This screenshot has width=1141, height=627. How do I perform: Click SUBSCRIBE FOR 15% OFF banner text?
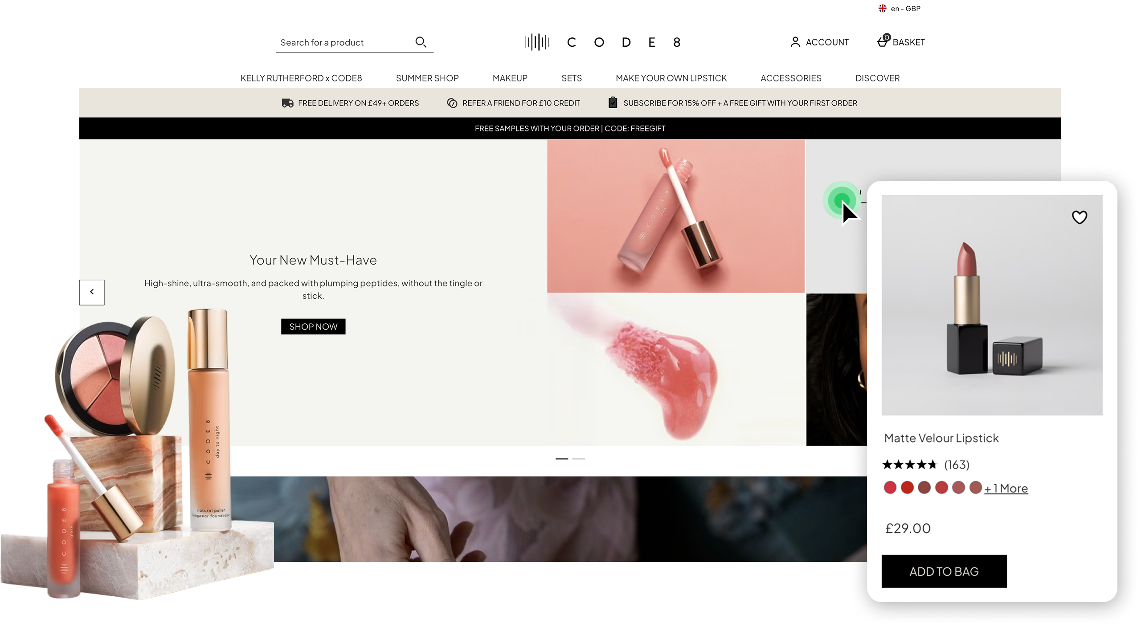point(740,103)
